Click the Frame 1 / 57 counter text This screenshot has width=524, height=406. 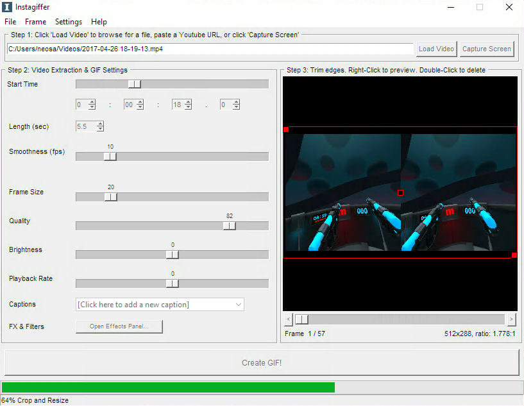pyautogui.click(x=305, y=334)
